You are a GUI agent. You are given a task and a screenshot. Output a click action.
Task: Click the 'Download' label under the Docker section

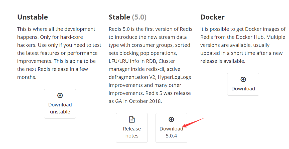(x=243, y=89)
